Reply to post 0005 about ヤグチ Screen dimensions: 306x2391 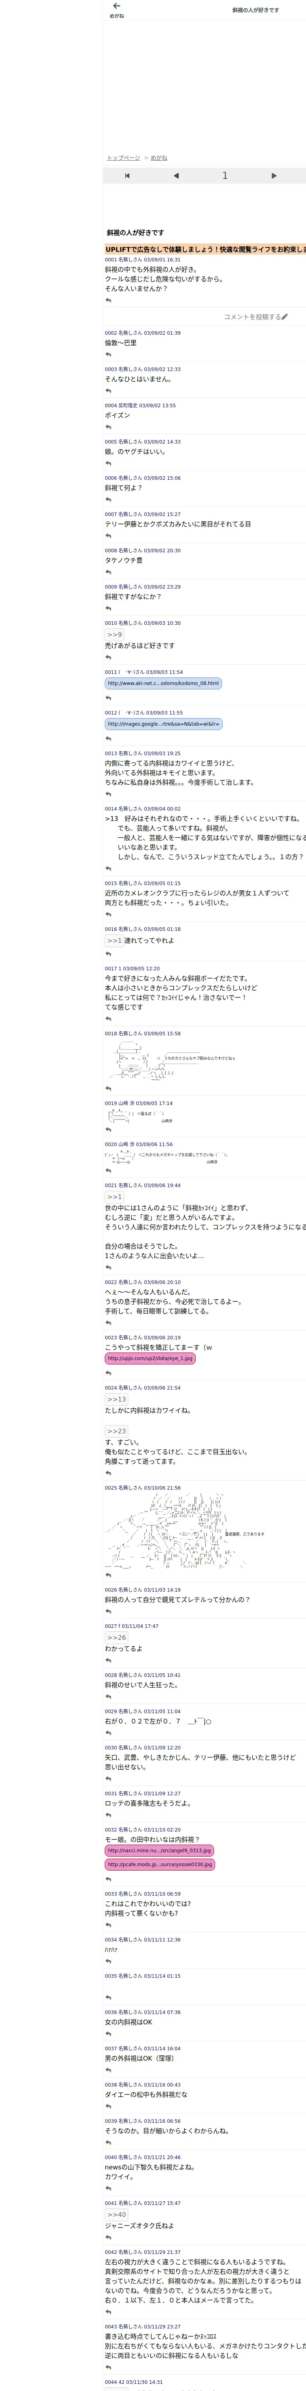click(108, 463)
